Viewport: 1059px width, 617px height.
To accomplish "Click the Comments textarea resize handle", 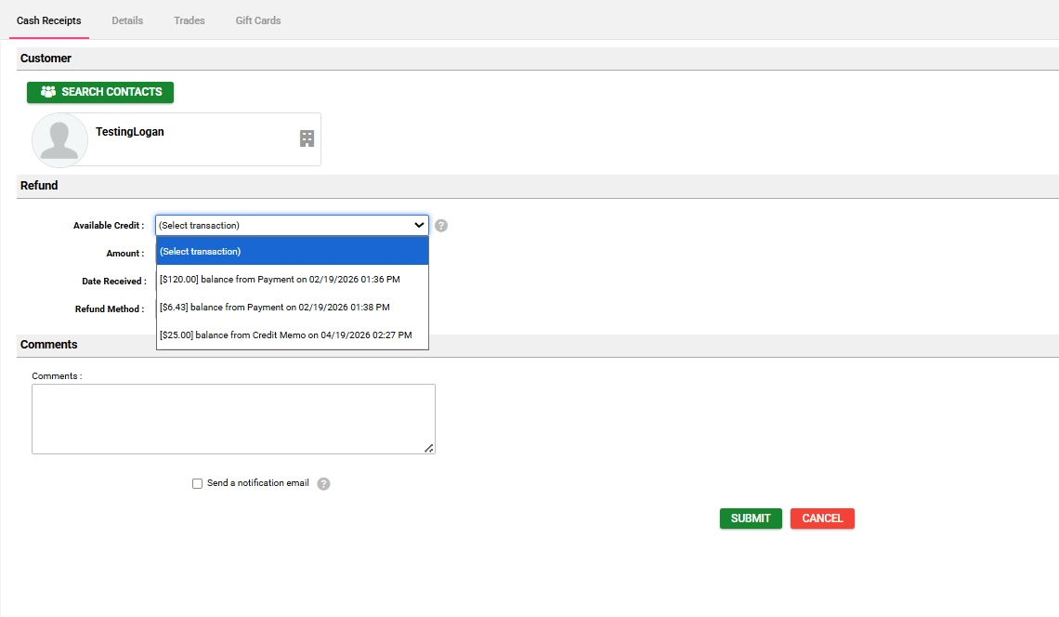I will click(428, 448).
